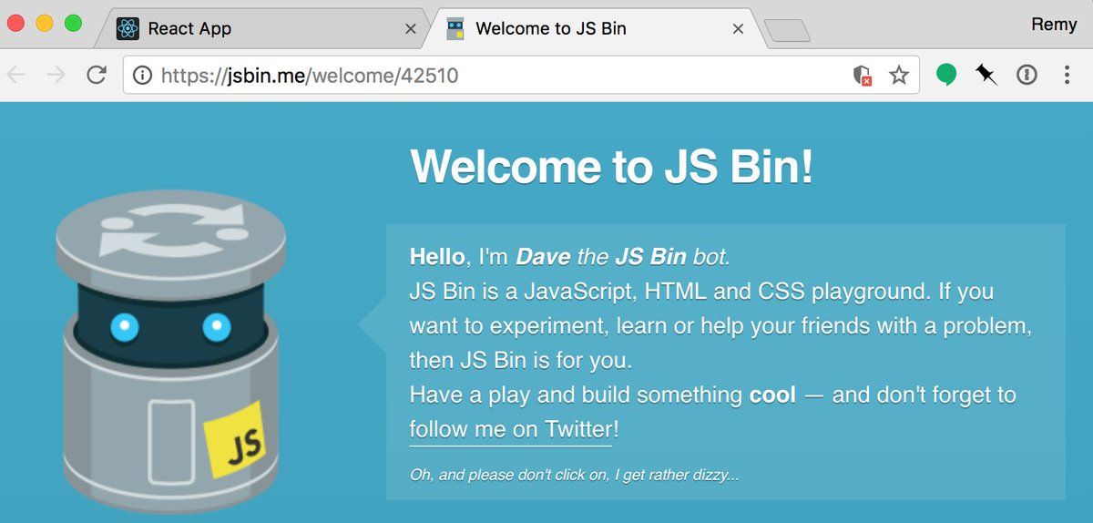Screen dimensions: 1093x523
Task: Click the green maximize window button
Action: (74, 24)
